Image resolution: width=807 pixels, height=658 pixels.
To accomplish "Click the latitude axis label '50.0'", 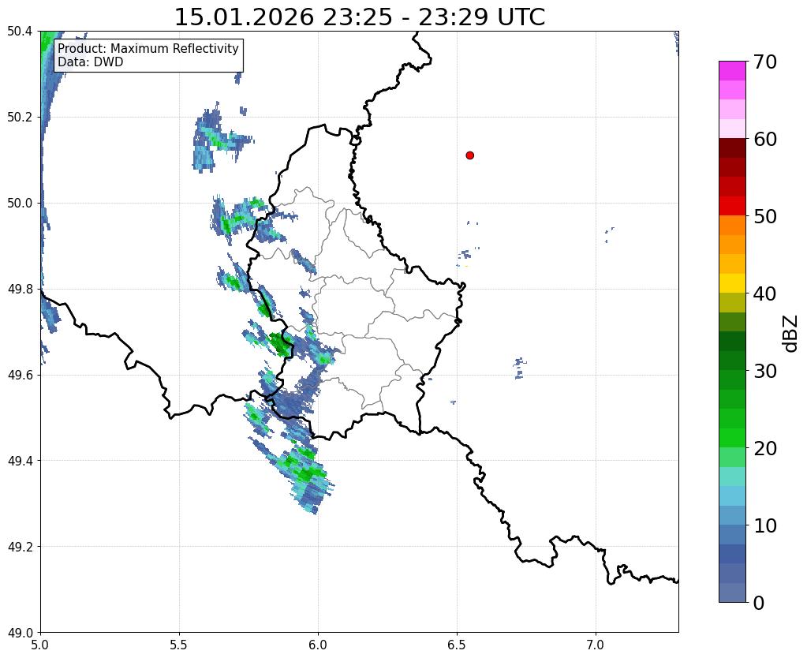I will (20, 204).
